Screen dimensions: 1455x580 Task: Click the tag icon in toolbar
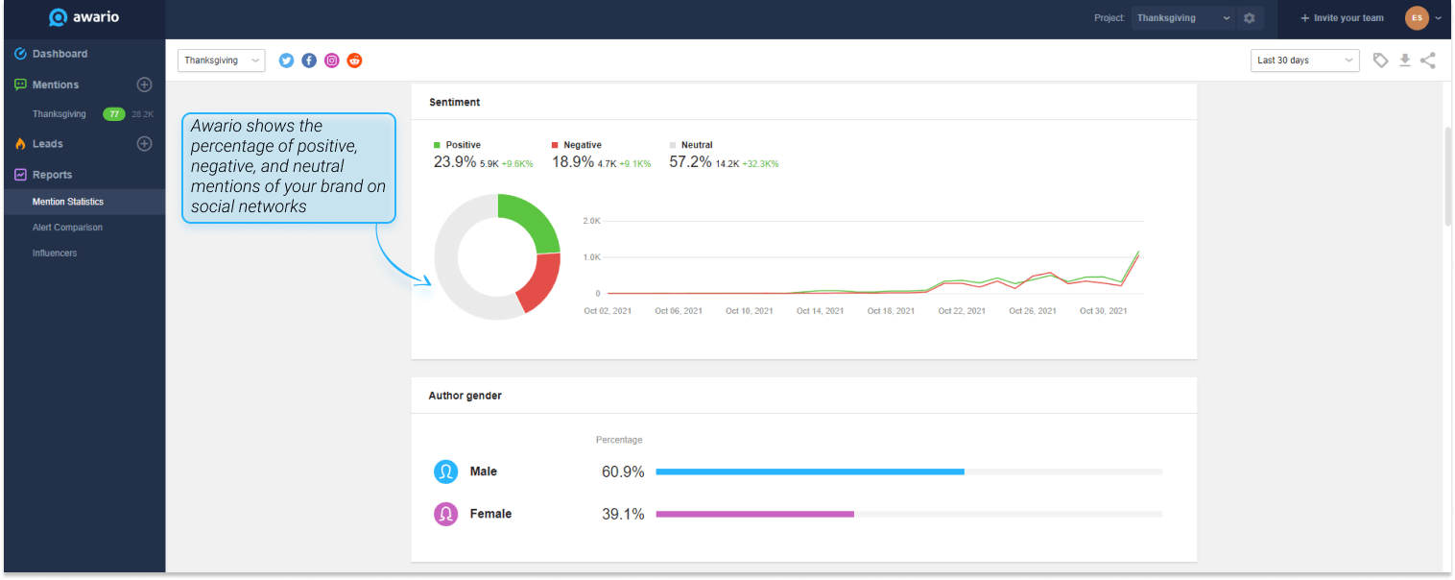1380,60
